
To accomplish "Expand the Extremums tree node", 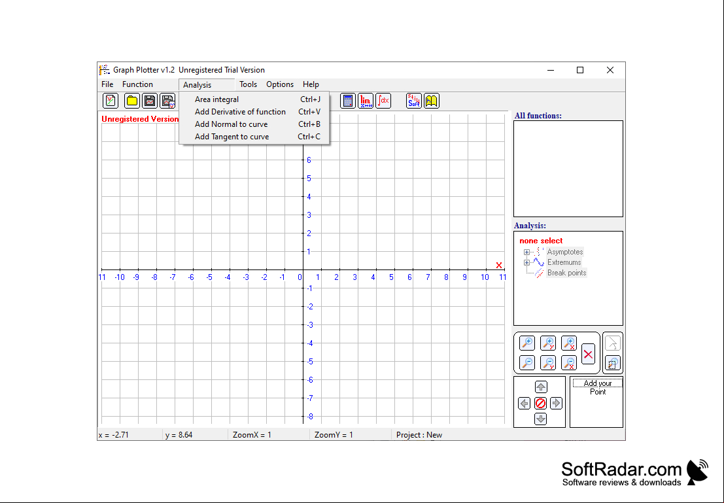I will pyautogui.click(x=526, y=263).
